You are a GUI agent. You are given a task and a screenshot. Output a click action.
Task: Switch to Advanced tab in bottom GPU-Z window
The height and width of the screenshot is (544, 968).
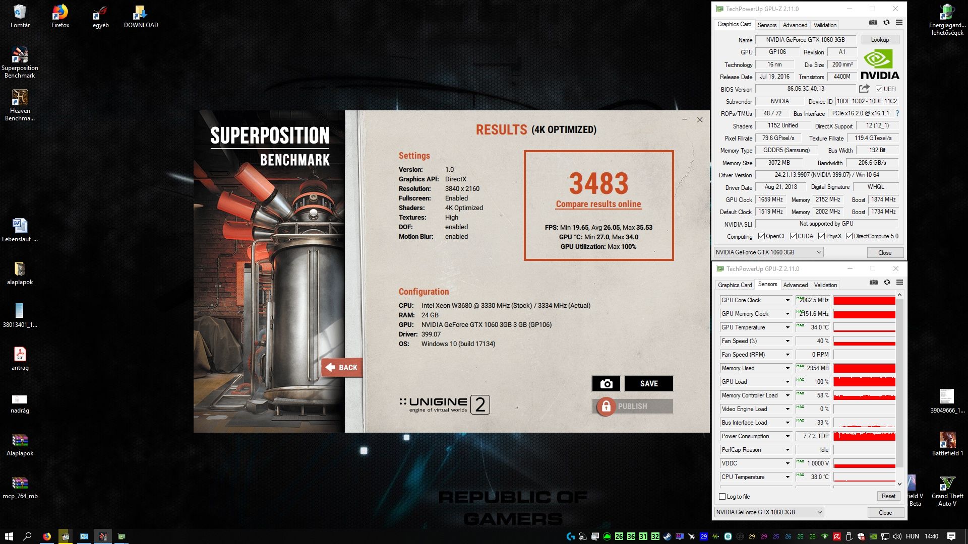(796, 285)
